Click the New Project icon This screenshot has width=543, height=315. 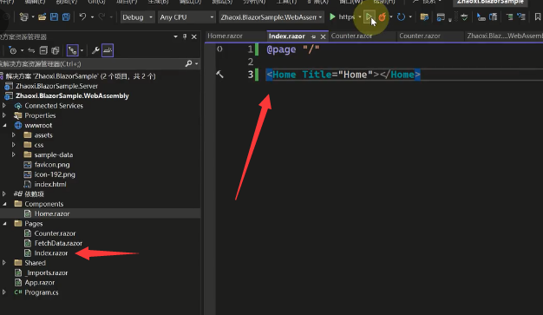[23, 16]
